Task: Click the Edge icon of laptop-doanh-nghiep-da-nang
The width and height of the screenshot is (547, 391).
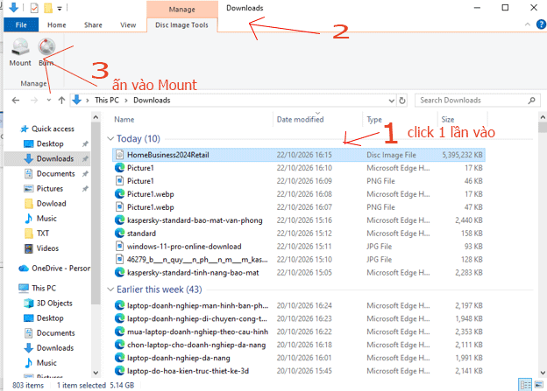Action: (119, 358)
